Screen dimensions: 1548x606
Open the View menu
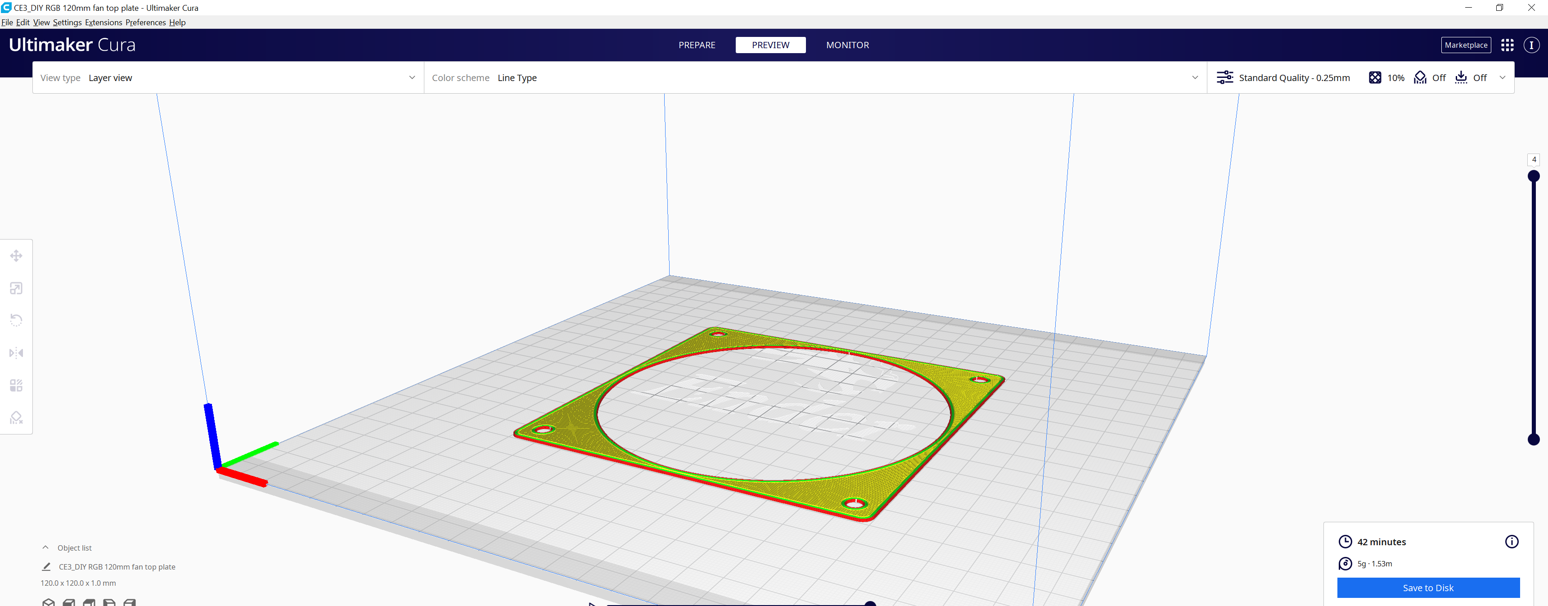tap(41, 22)
